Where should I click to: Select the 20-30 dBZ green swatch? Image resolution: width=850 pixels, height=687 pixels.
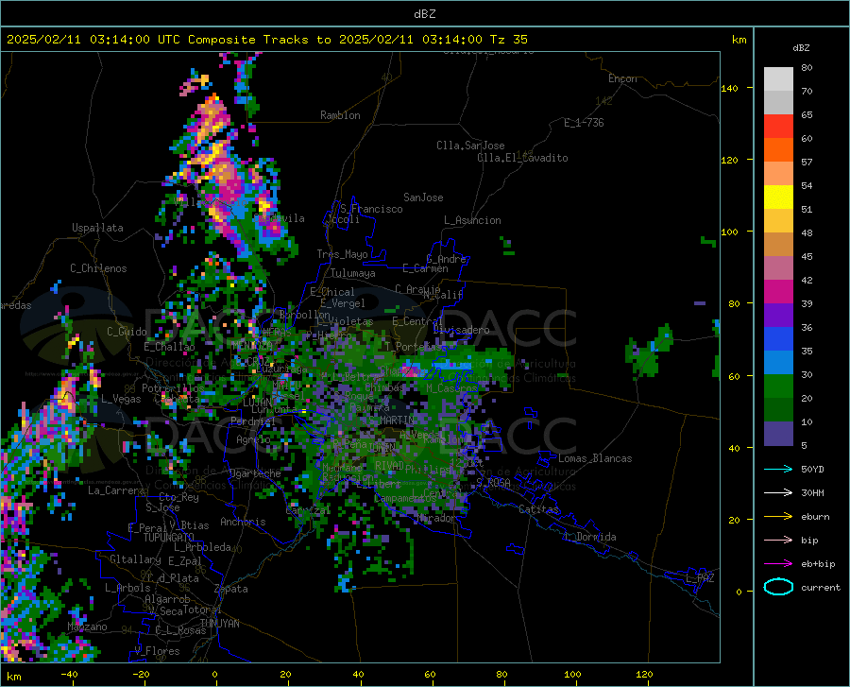[778, 386]
